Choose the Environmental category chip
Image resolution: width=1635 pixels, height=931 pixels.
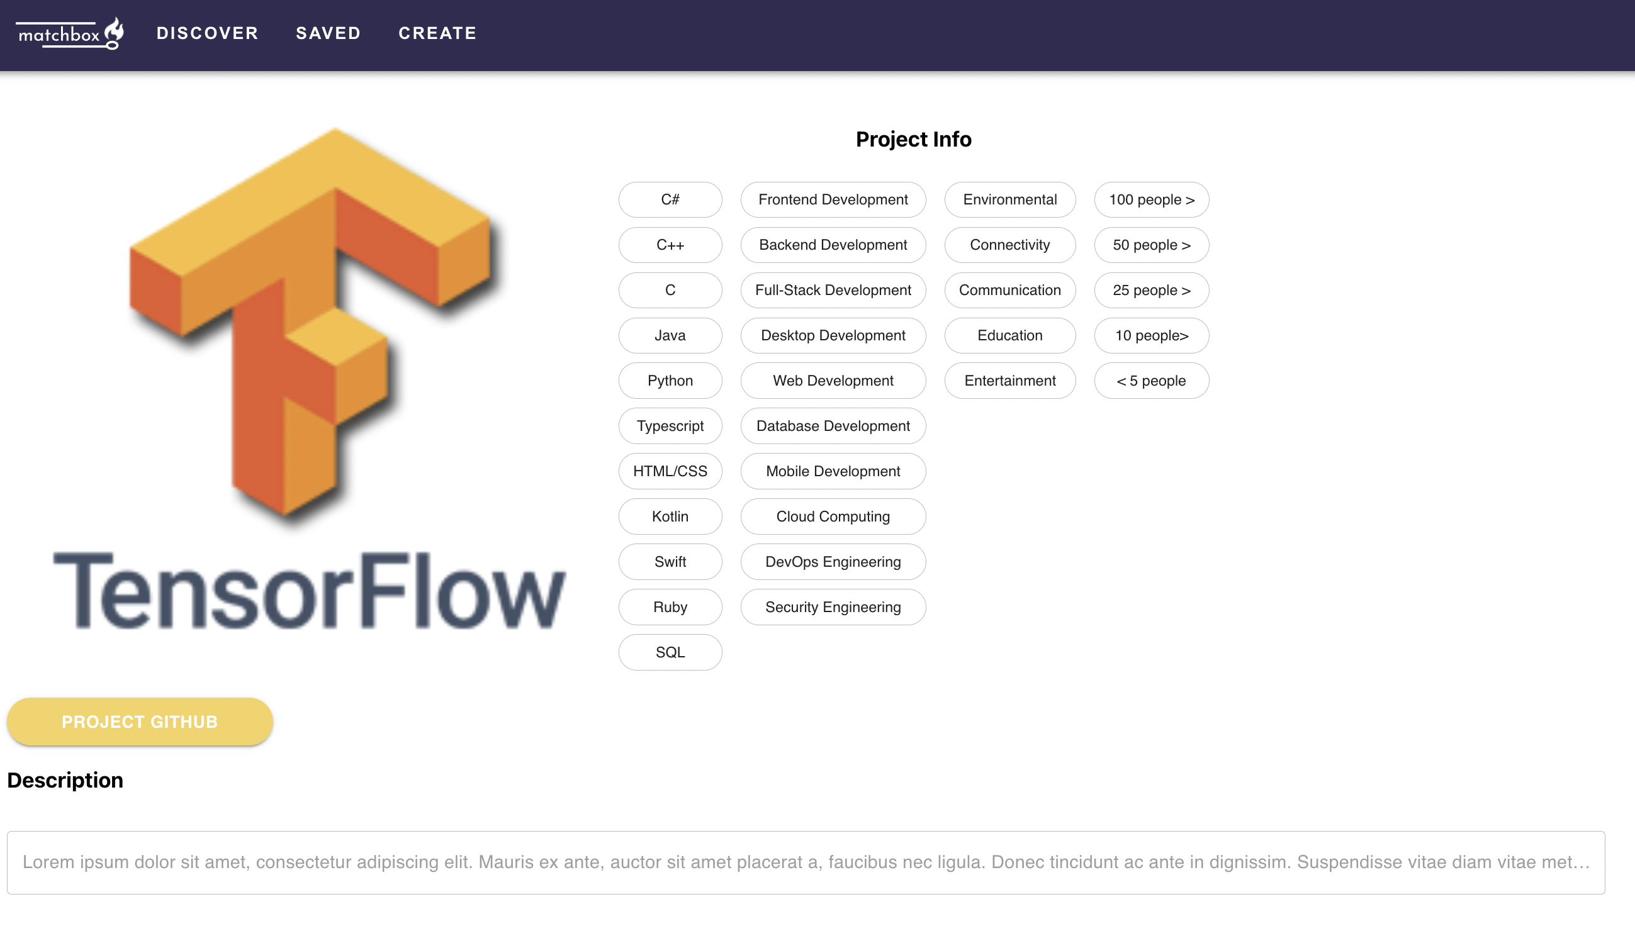[1009, 199]
